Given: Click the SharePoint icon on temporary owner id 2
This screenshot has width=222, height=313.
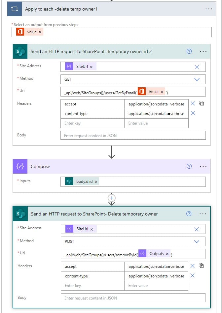Looking at the screenshot, I should pos(20,51).
